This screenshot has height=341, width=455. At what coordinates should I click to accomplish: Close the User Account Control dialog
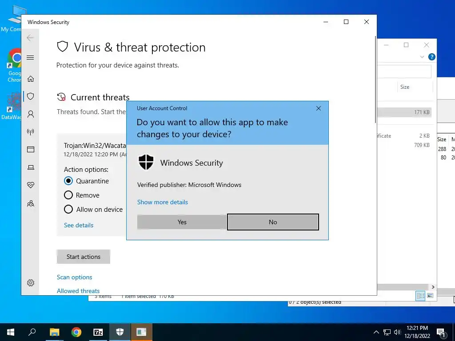point(318,108)
